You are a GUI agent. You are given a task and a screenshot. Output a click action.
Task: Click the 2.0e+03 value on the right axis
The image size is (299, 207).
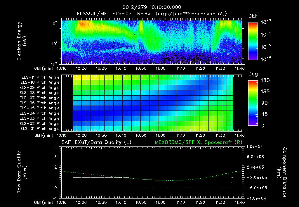pos(255,167)
